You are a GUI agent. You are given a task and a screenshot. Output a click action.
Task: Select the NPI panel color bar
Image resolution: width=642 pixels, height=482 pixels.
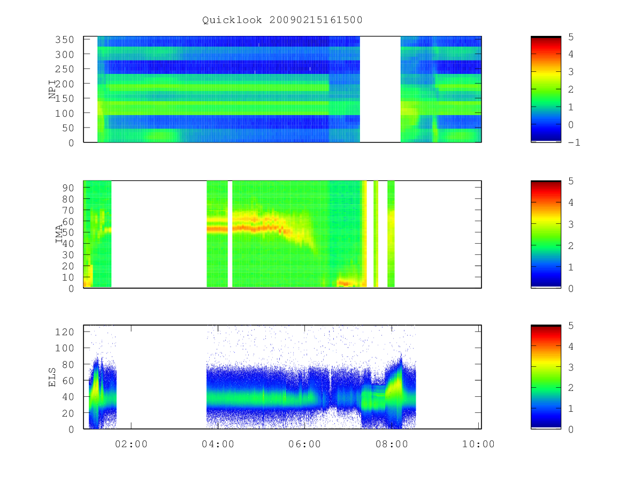tap(546, 89)
